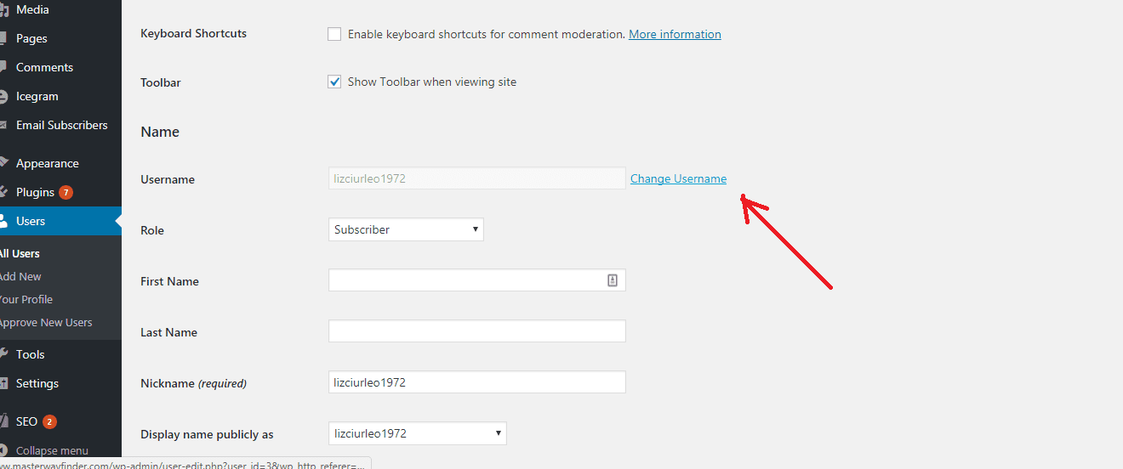Focus the Nickname text field
Image resolution: width=1123 pixels, height=469 pixels.
[476, 382]
